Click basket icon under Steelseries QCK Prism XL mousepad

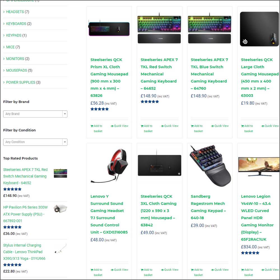coord(92,126)
